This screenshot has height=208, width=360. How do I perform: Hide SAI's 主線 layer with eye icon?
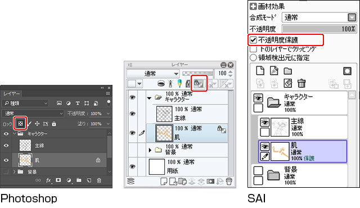(x=264, y=123)
